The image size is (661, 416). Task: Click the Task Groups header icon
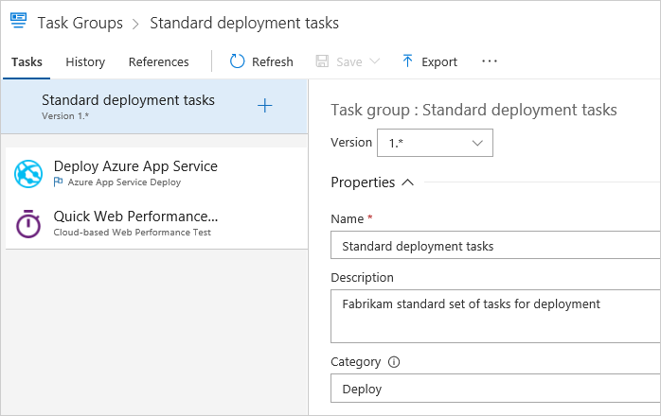pos(17,22)
